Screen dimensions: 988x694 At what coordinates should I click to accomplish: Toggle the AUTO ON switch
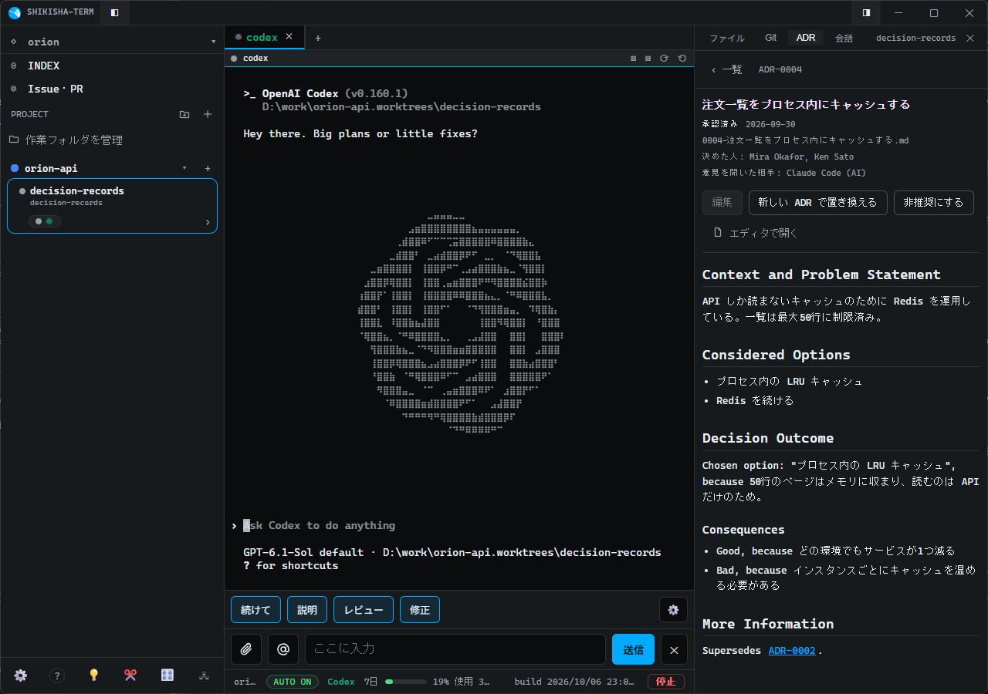(x=293, y=682)
